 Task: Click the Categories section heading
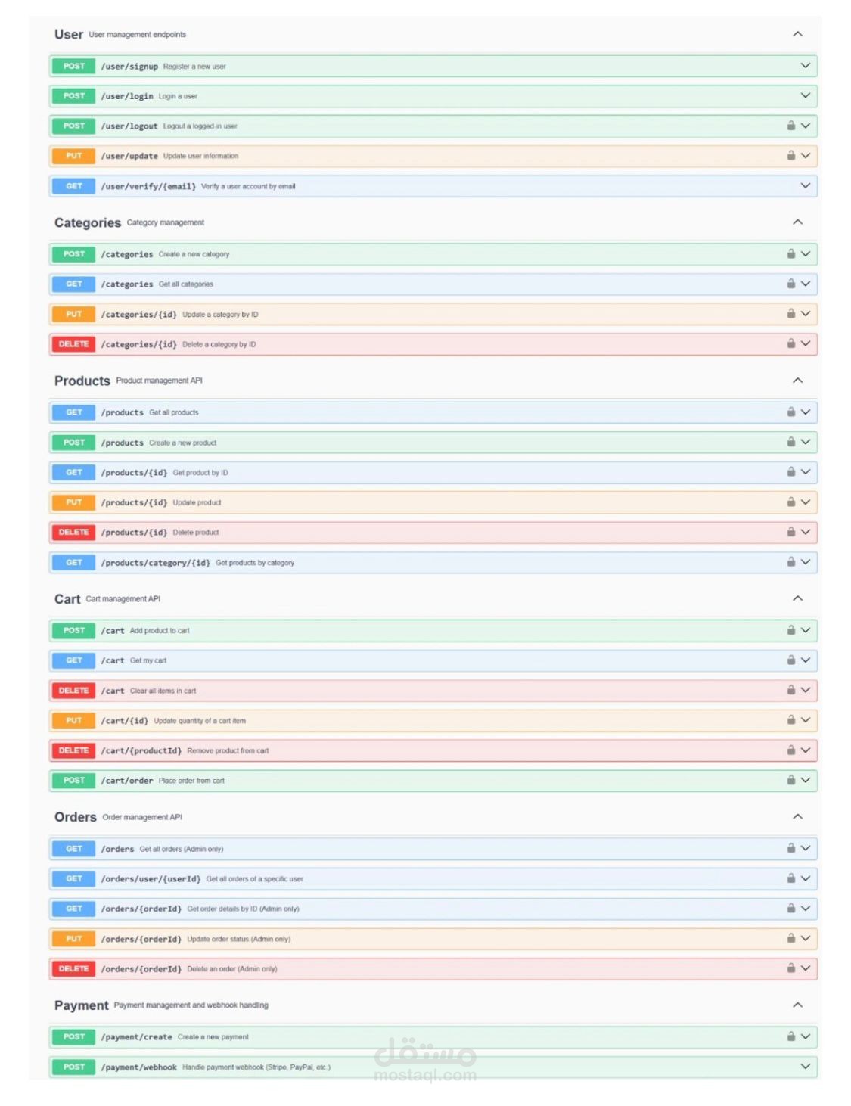pos(88,222)
